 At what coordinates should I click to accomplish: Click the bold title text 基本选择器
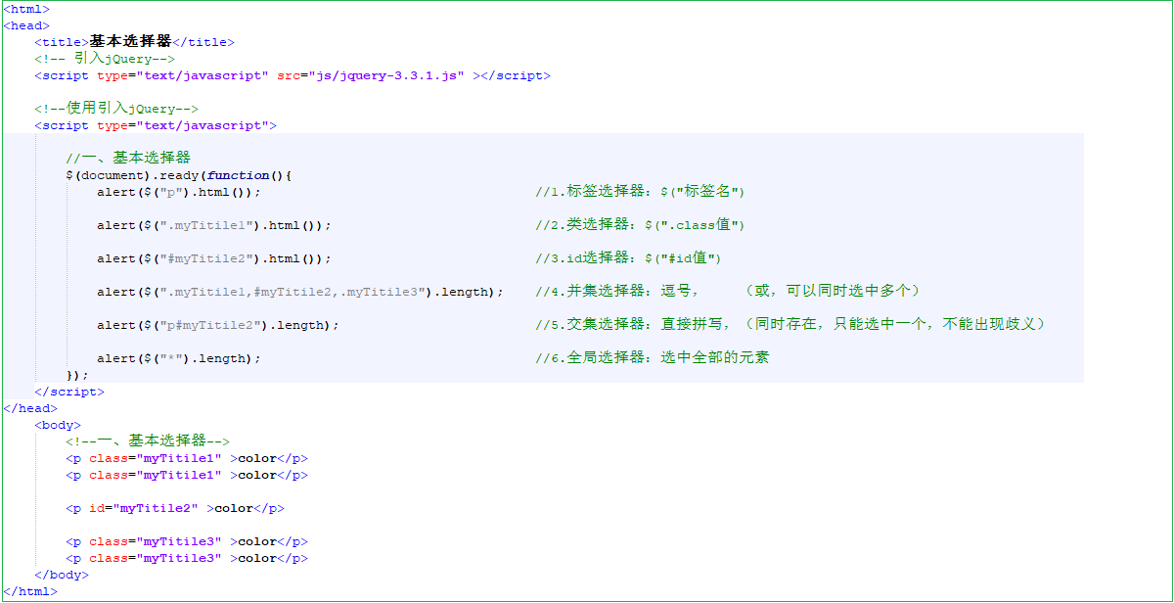click(130, 42)
